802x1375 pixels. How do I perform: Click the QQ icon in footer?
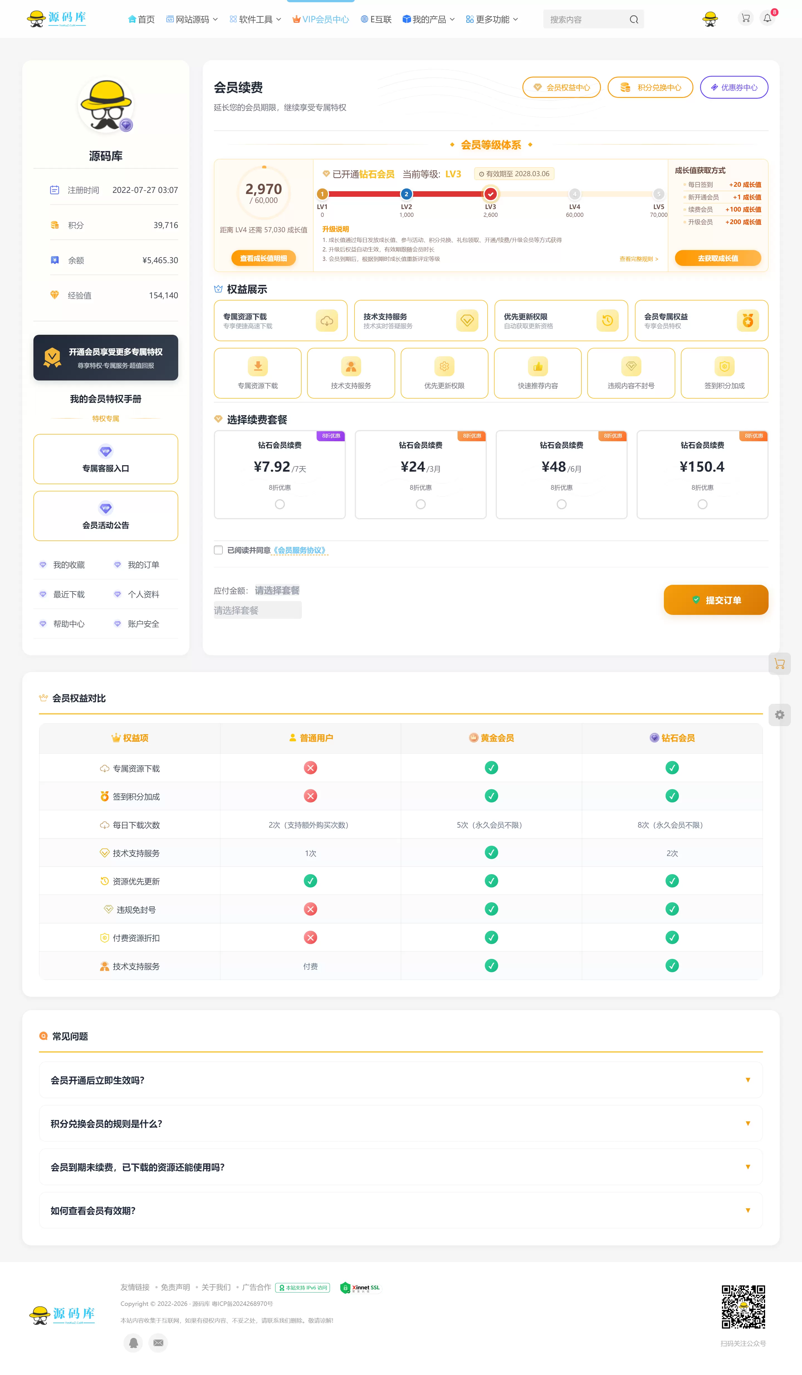(x=134, y=1343)
